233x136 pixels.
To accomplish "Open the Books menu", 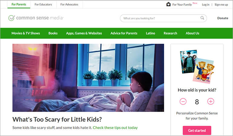I will (53, 33).
